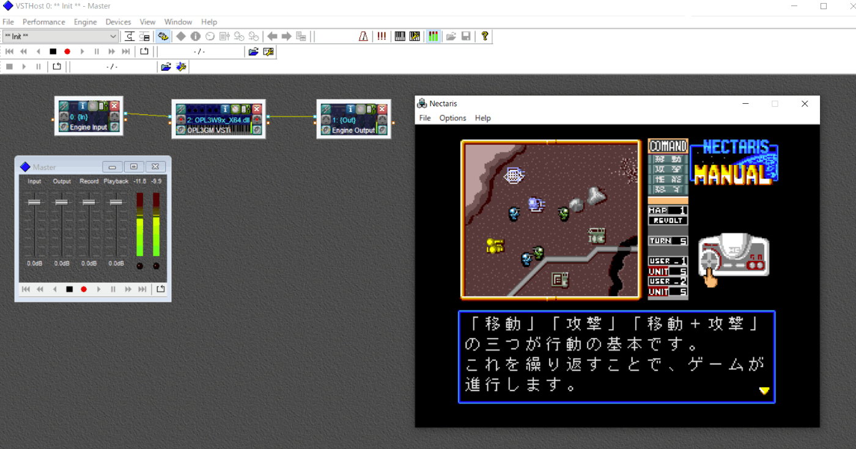856x449 pixels.
Task: Open MIDI player settings wrench icon in third row
Action: click(x=181, y=67)
